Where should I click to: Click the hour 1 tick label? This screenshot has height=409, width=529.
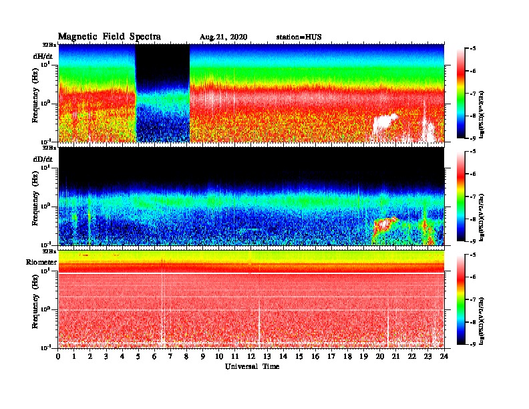click(74, 356)
